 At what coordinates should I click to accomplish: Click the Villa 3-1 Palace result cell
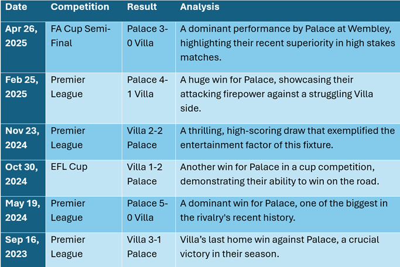tap(149, 249)
